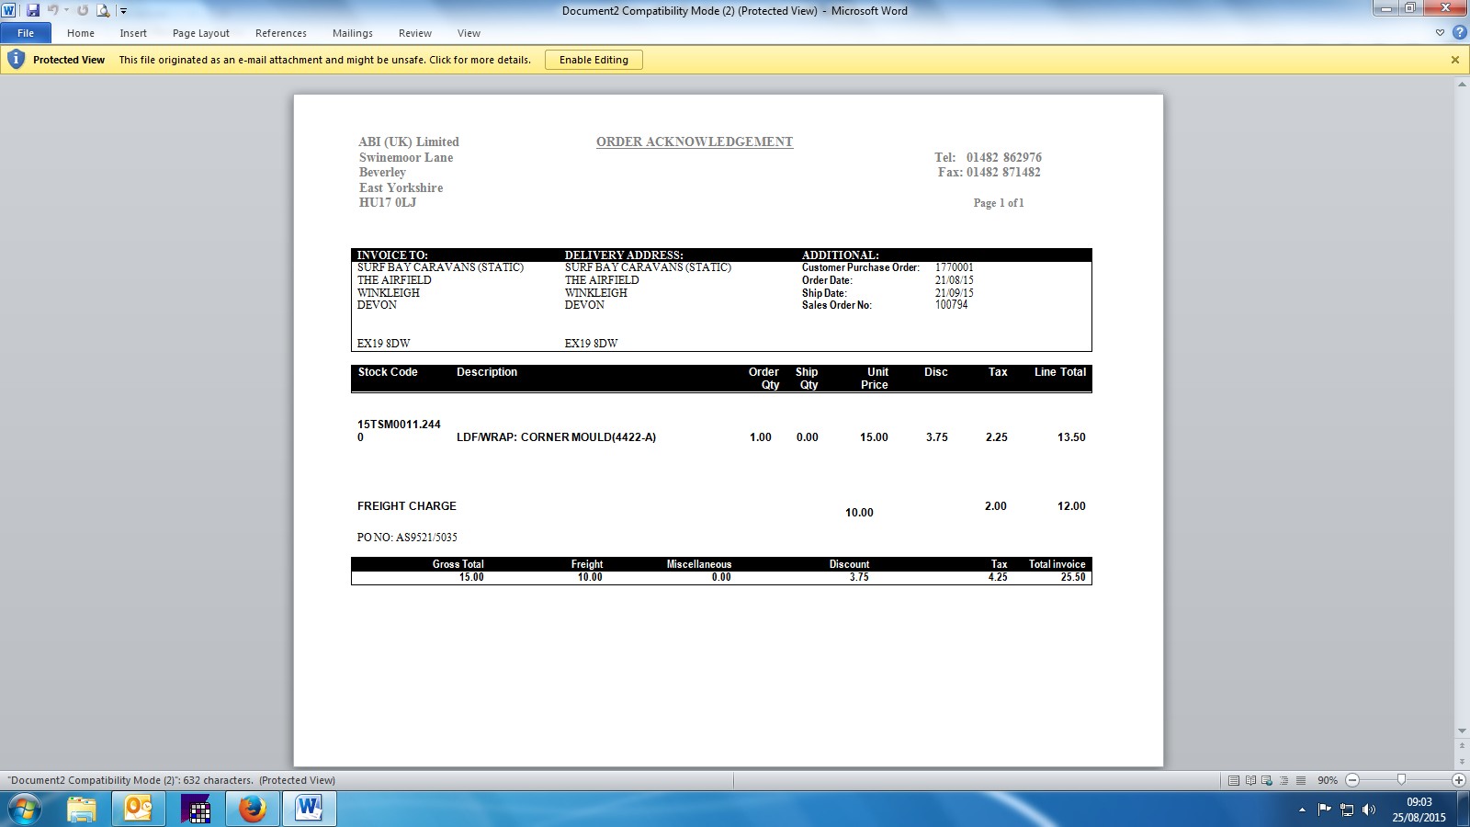Switch to Draft view icon
This screenshot has width=1470, height=827.
1300,780
